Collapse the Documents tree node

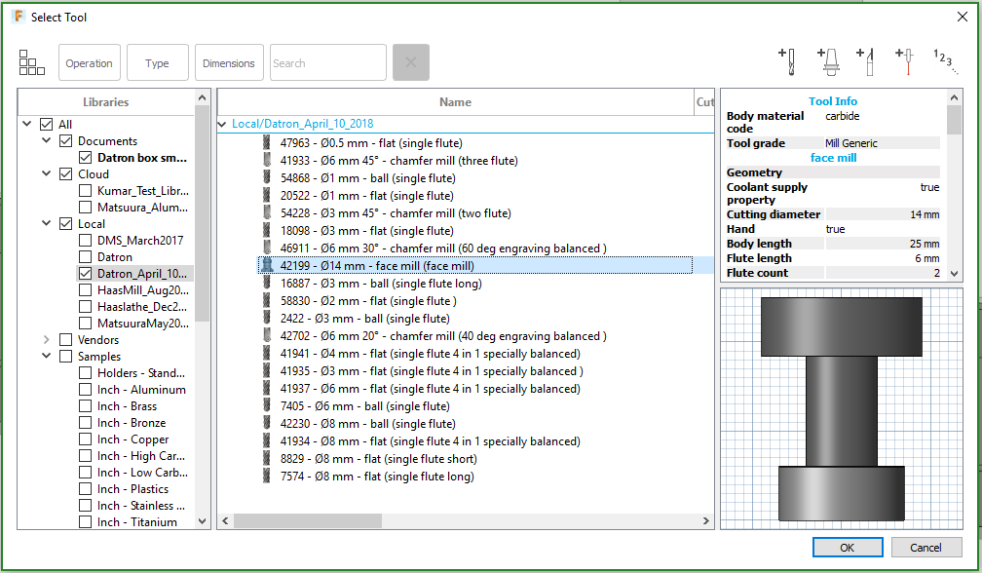[47, 140]
